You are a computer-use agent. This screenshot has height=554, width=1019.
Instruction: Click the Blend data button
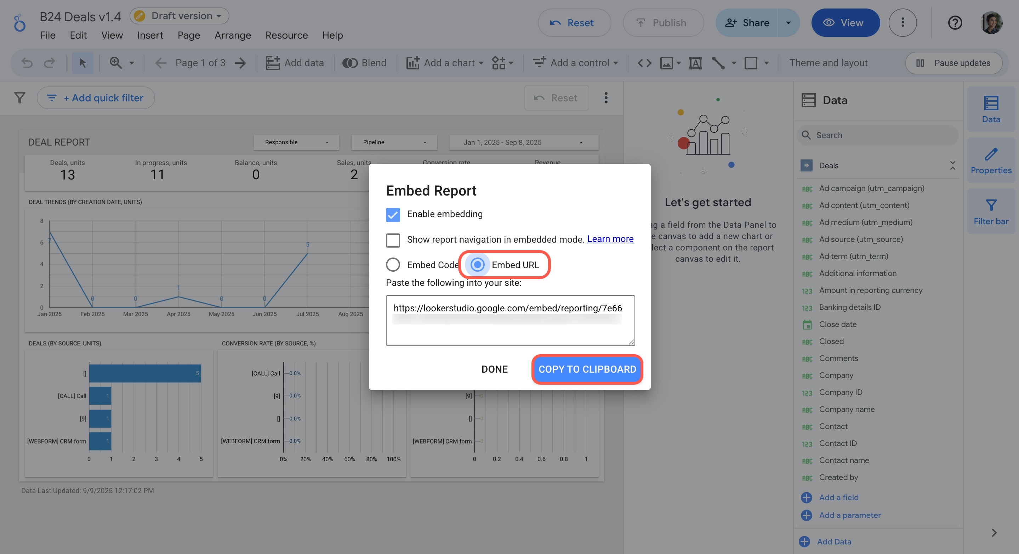(364, 63)
